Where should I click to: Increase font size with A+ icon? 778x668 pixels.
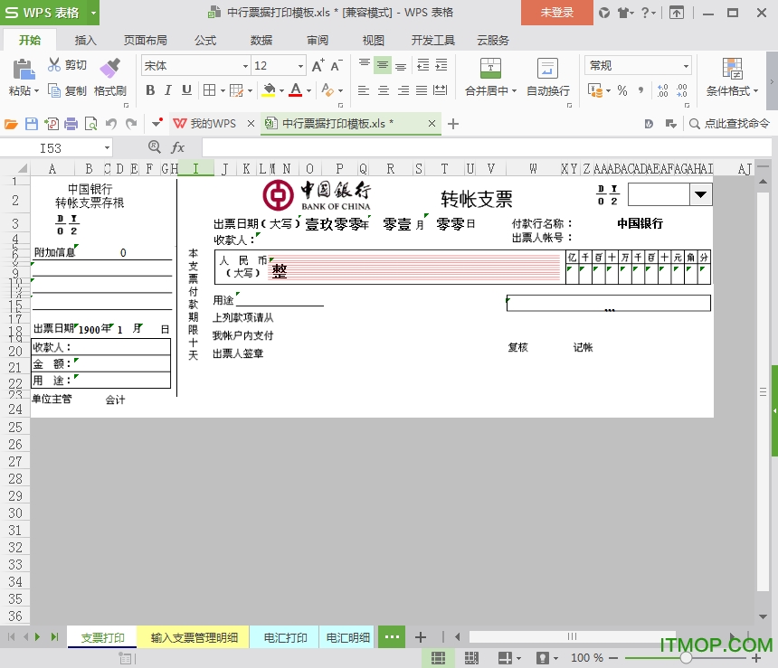(318, 65)
